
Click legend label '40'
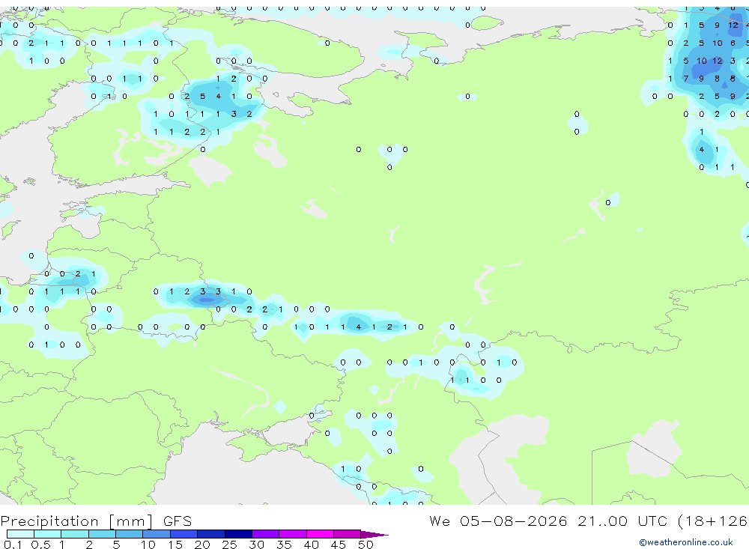311,545
